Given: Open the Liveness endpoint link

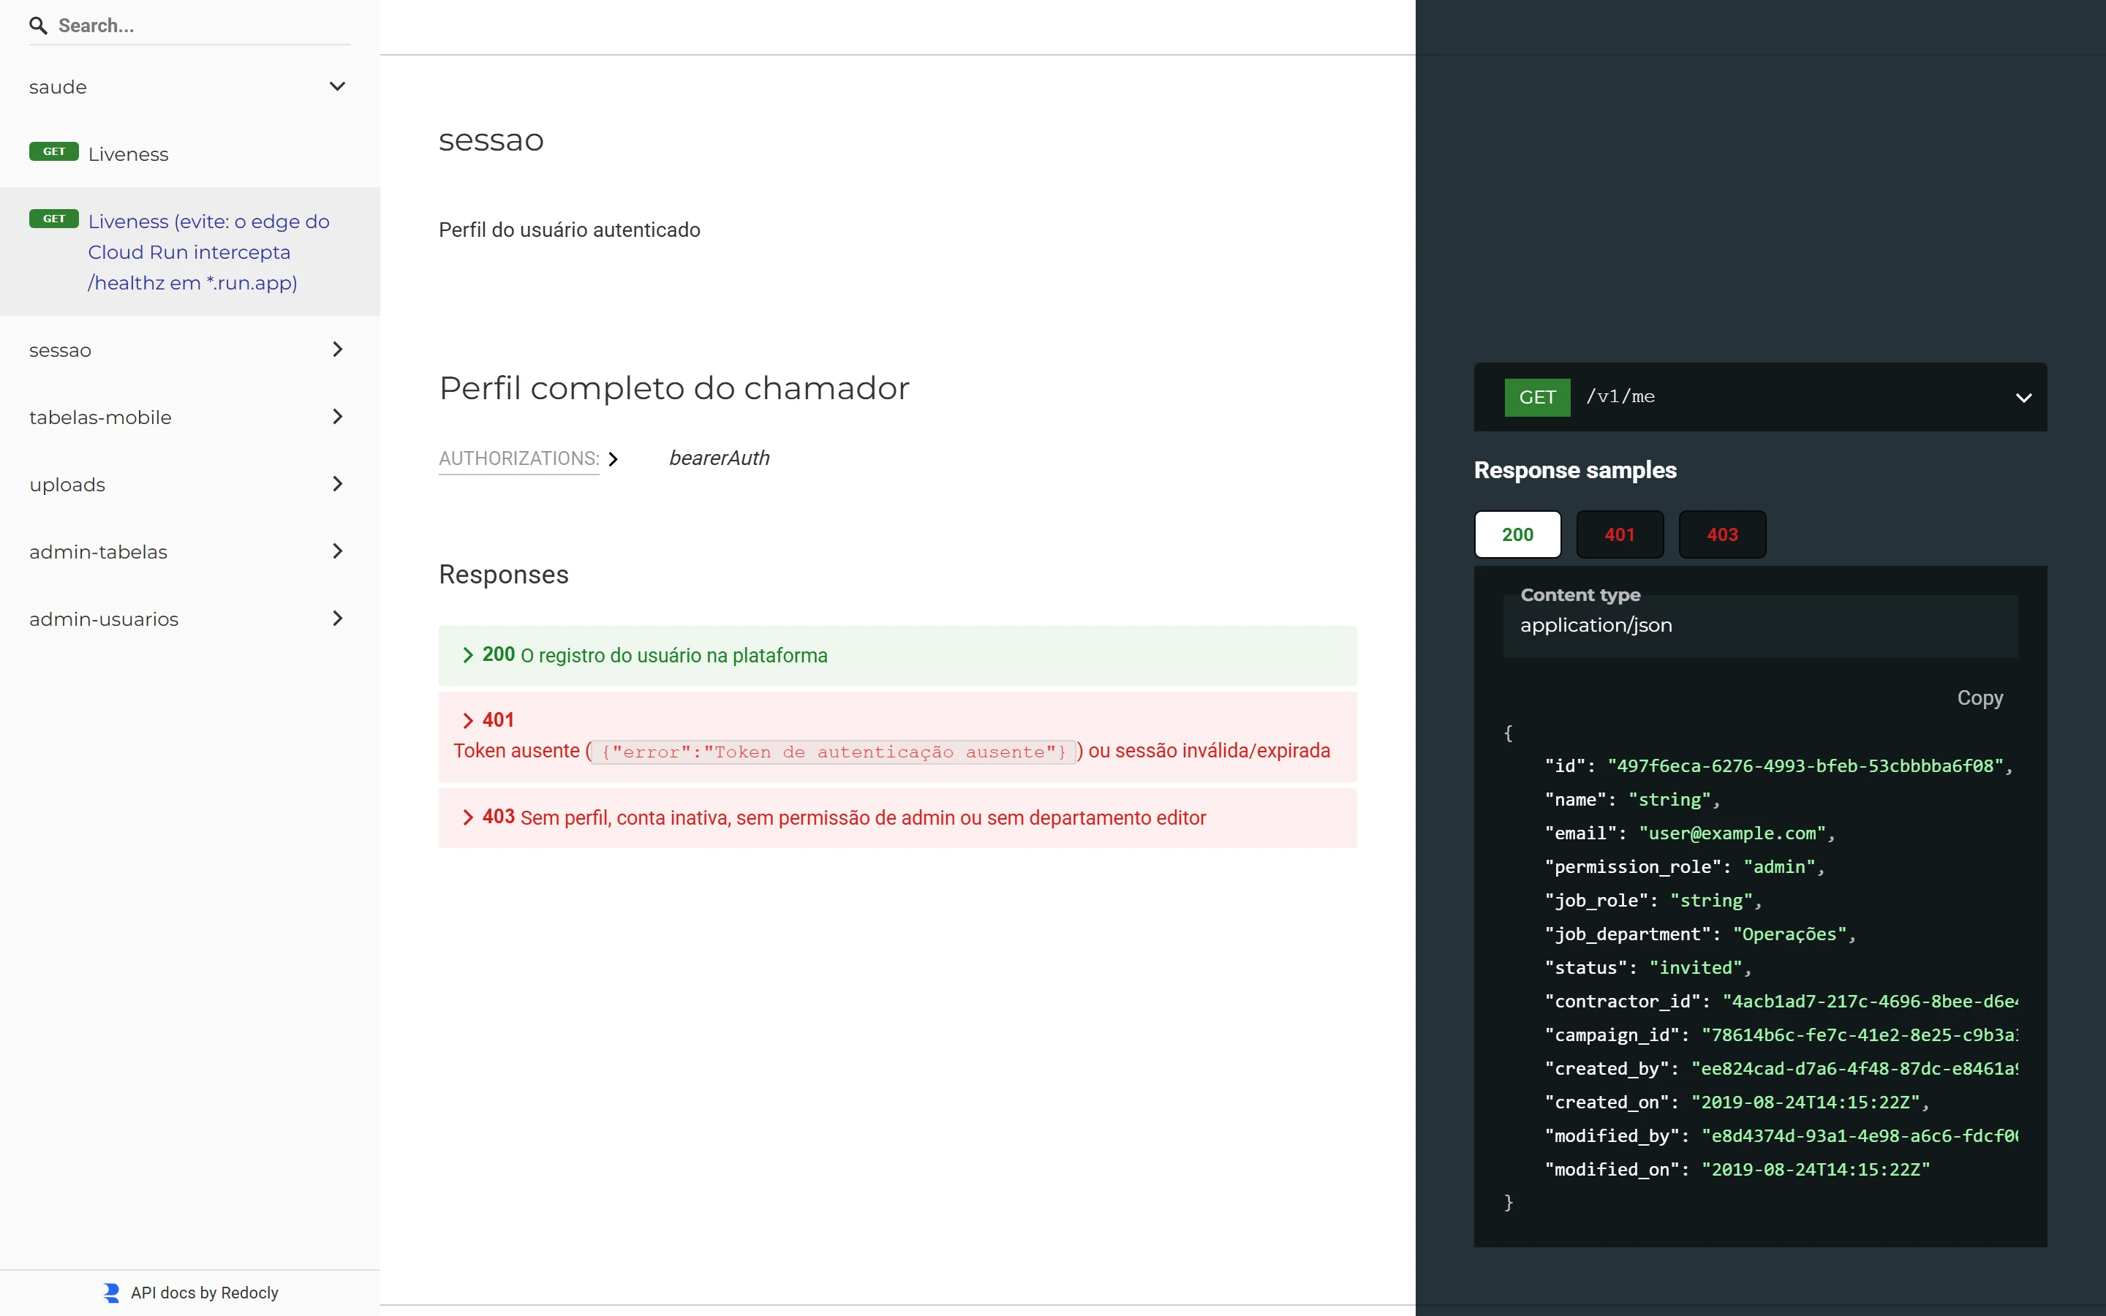Looking at the screenshot, I should [128, 154].
